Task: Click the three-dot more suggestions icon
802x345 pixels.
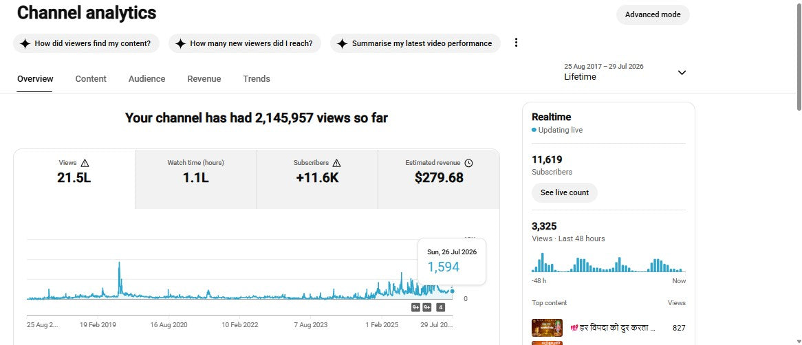Action: point(516,43)
